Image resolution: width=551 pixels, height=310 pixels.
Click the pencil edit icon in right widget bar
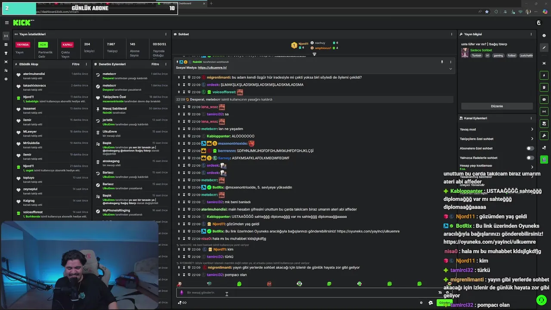(x=544, y=48)
